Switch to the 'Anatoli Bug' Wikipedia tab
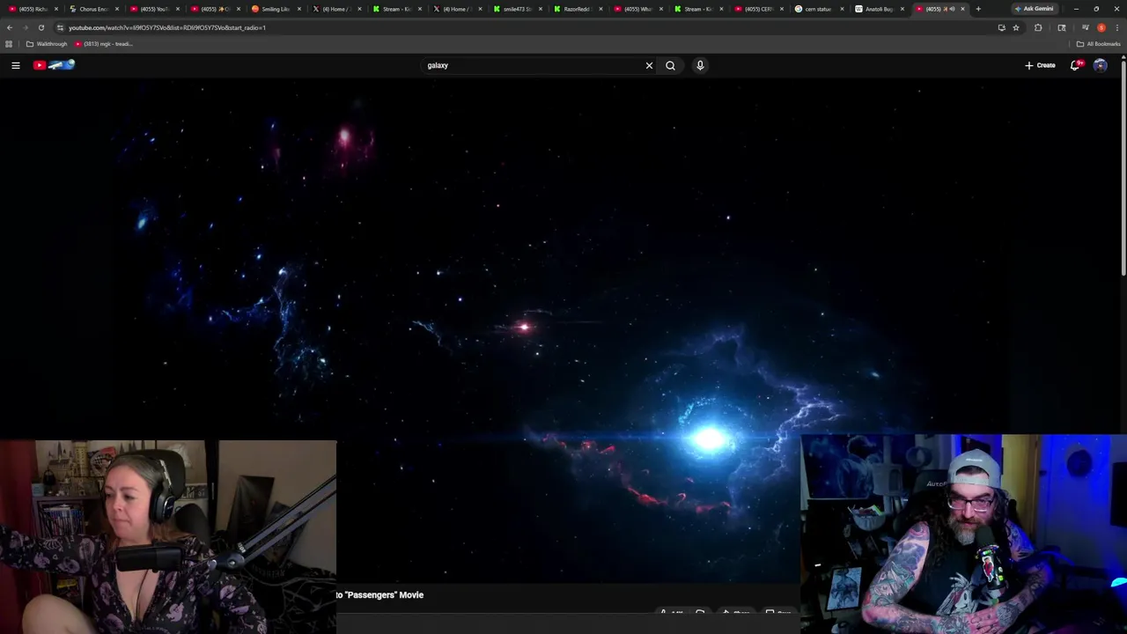 coord(879,9)
